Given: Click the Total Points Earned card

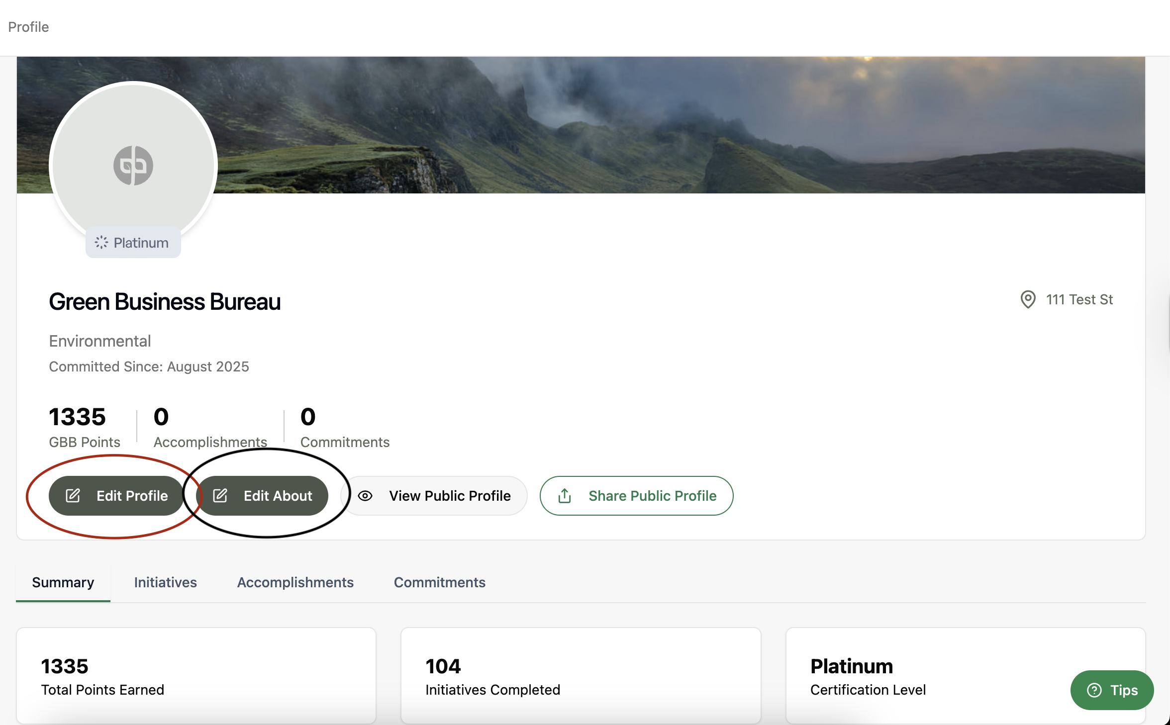Looking at the screenshot, I should [196, 675].
